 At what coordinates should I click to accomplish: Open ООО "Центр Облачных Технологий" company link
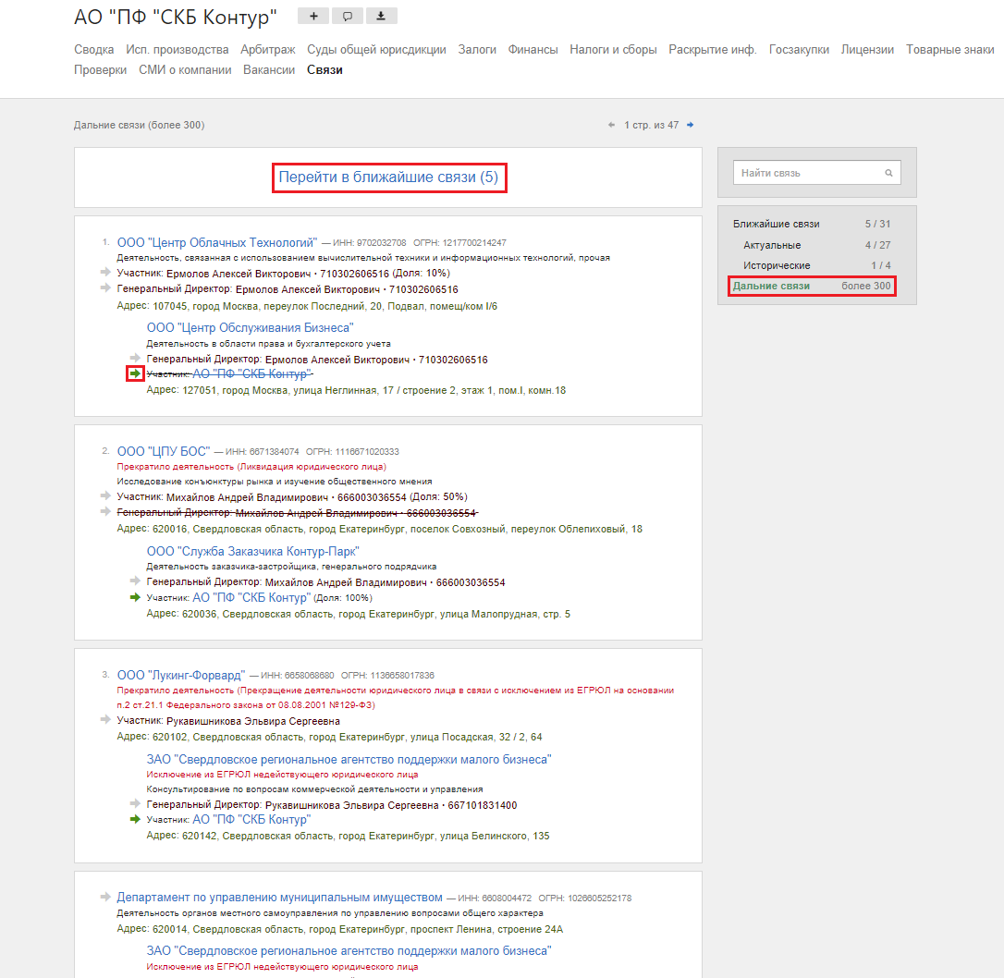tap(216, 242)
